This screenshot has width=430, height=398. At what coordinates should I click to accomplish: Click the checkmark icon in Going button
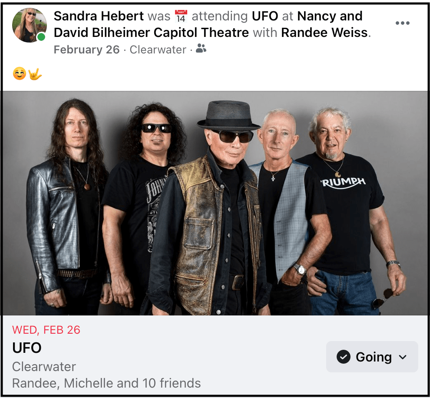point(343,357)
